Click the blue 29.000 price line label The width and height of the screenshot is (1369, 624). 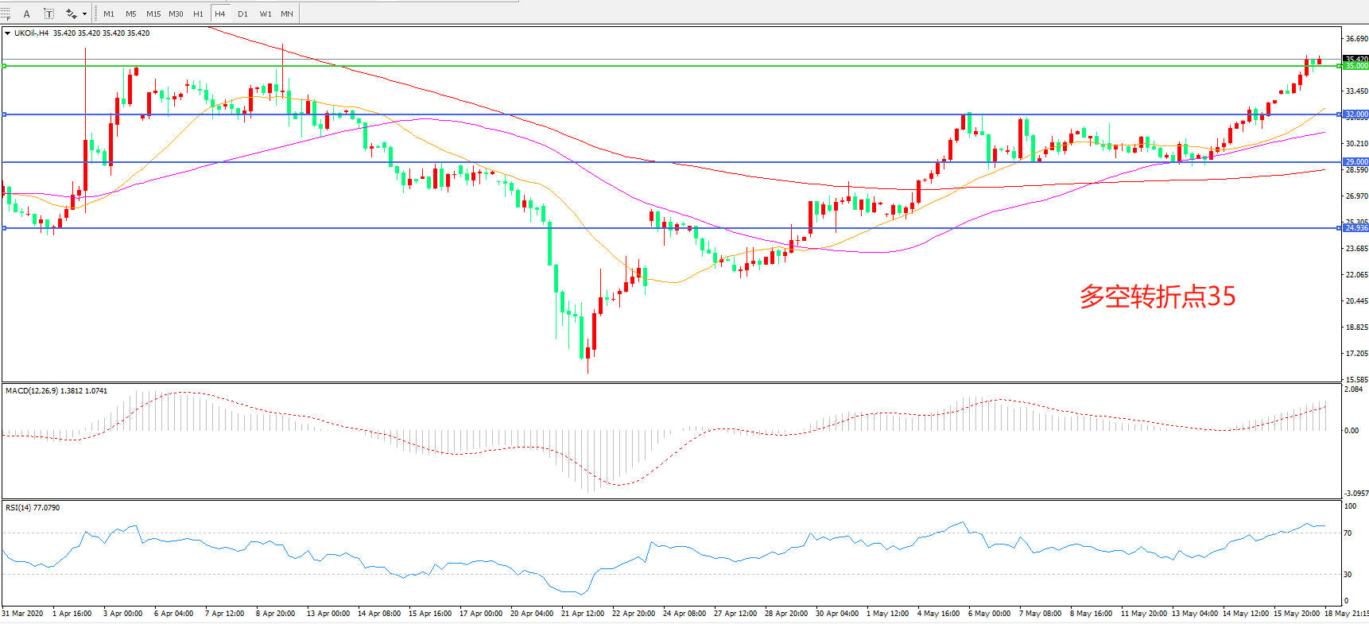tap(1355, 162)
